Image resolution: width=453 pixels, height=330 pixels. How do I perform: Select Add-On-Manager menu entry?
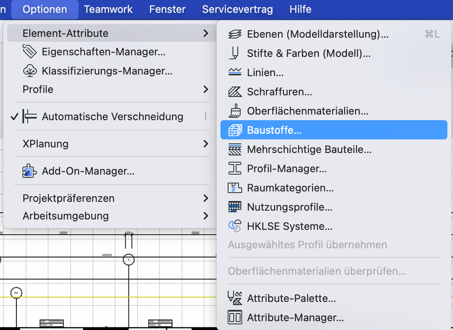pos(88,171)
